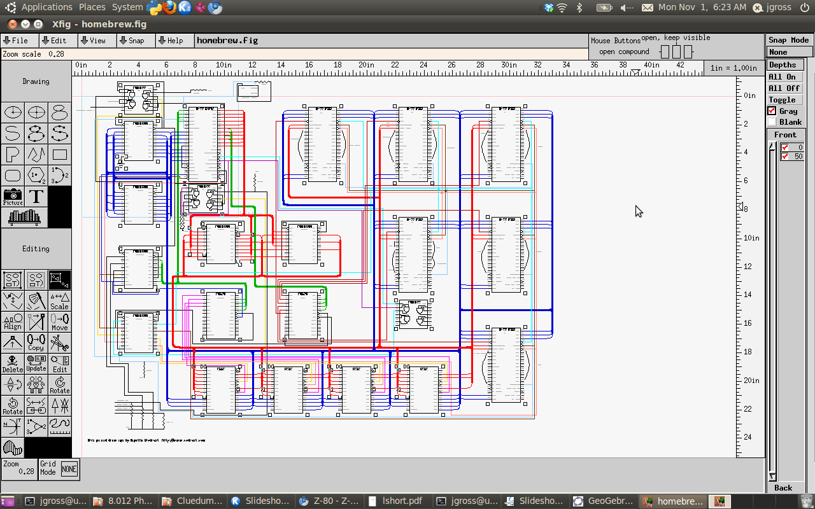Click the depth panel vertical scrollbar
The width and height of the screenshot is (815, 509).
(x=772, y=312)
